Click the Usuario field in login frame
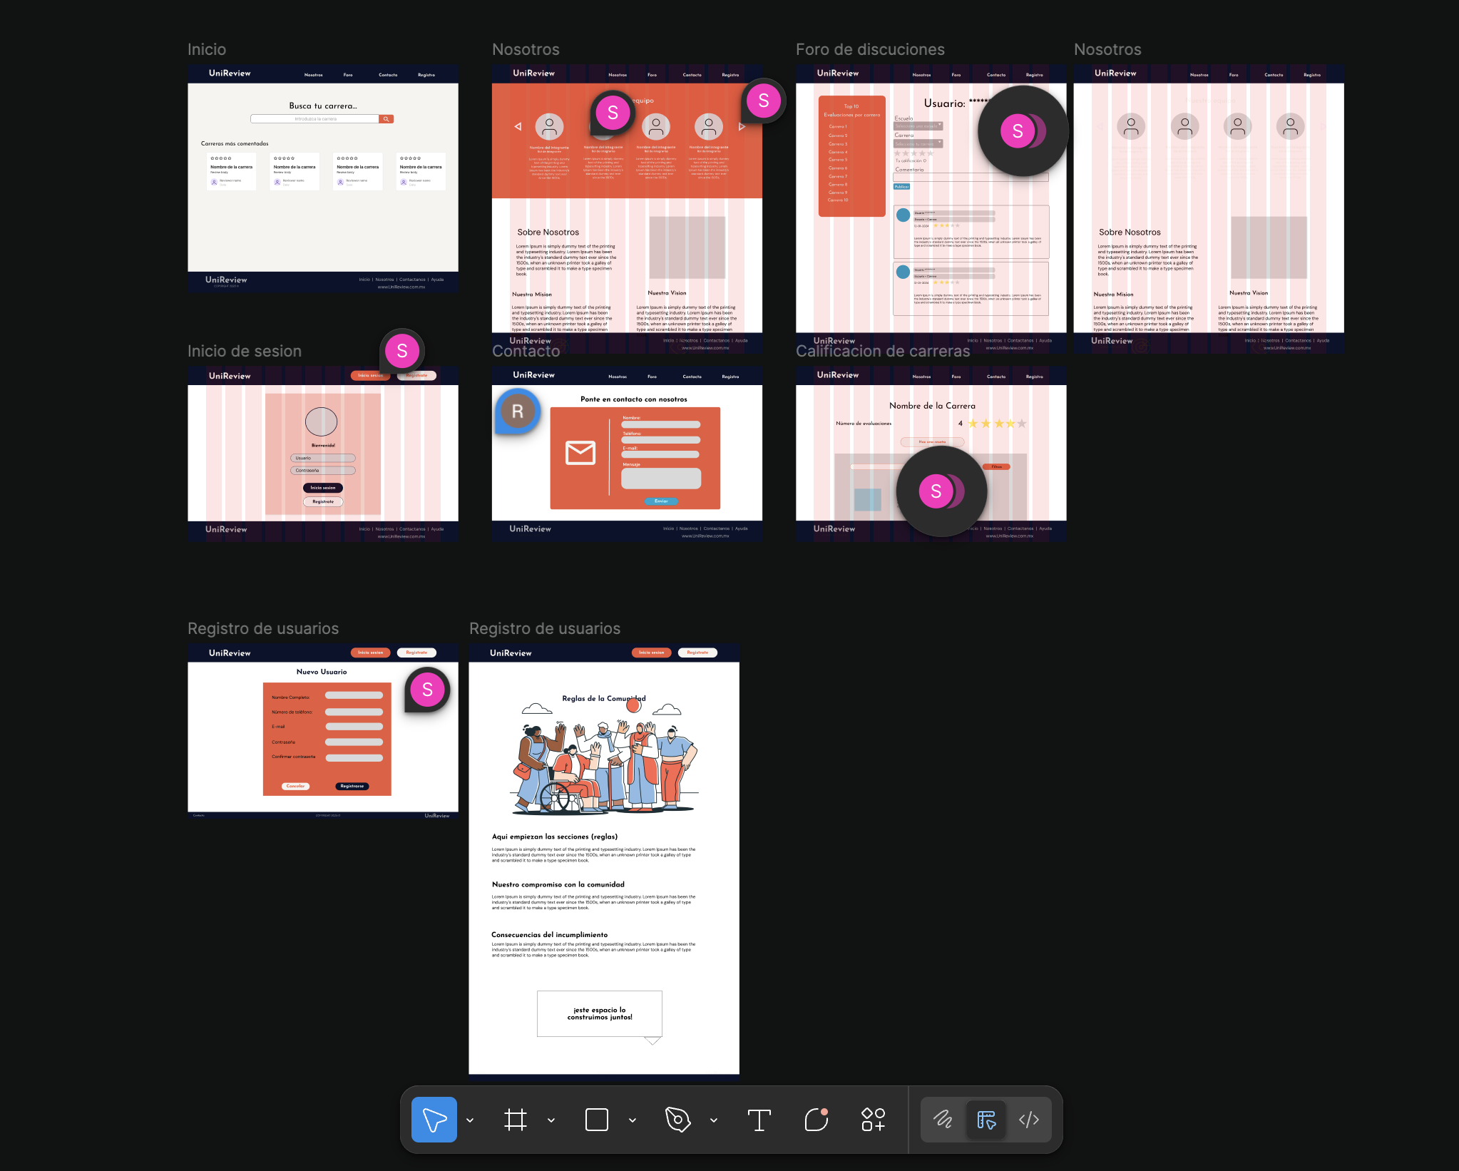Viewport: 1459px width, 1171px height. pos(322,458)
